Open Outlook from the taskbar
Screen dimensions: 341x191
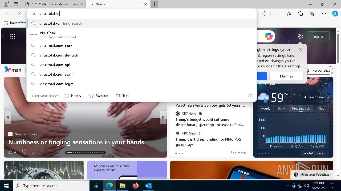pyautogui.click(x=148, y=186)
